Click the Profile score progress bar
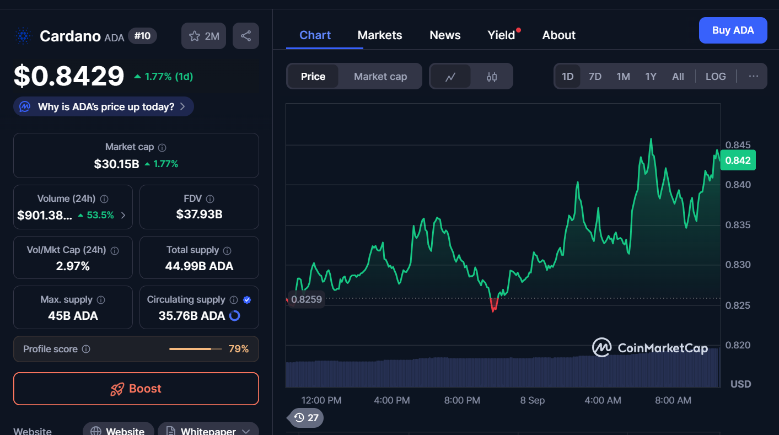This screenshot has height=435, width=779. coord(196,349)
